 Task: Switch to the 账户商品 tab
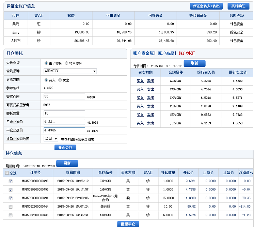(x=166, y=54)
